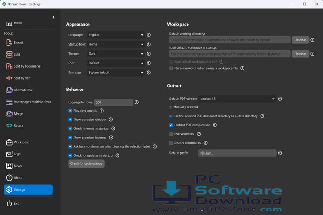This screenshot has width=323, height=215.
Task: Click the Split by size icon
Action: pyautogui.click(x=9, y=78)
